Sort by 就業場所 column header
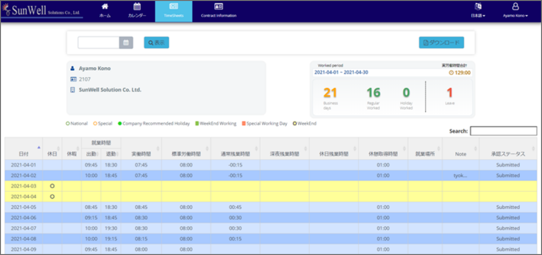 coord(425,148)
